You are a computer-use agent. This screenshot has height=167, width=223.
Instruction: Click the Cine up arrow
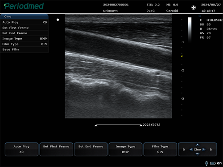[x=198, y=145]
